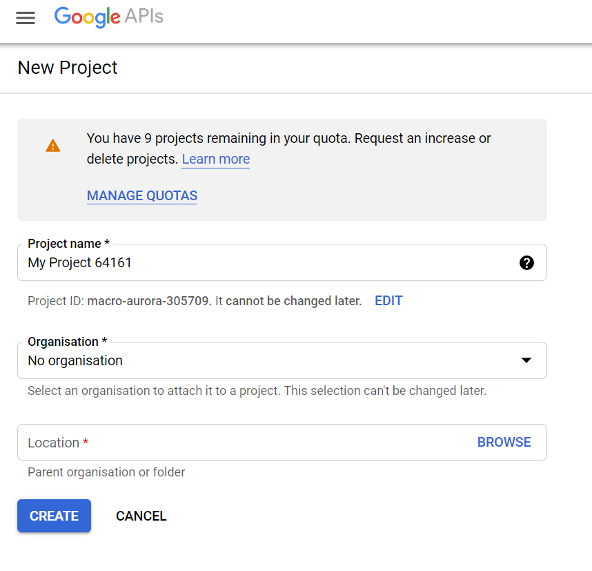The width and height of the screenshot is (592, 571).
Task: Click the Organisation dropdown arrow icon
Action: pyautogui.click(x=526, y=360)
